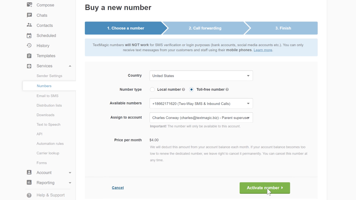This screenshot has height=200, width=356.
Task: Open the Scheduled calendar icon
Action: click(x=29, y=36)
